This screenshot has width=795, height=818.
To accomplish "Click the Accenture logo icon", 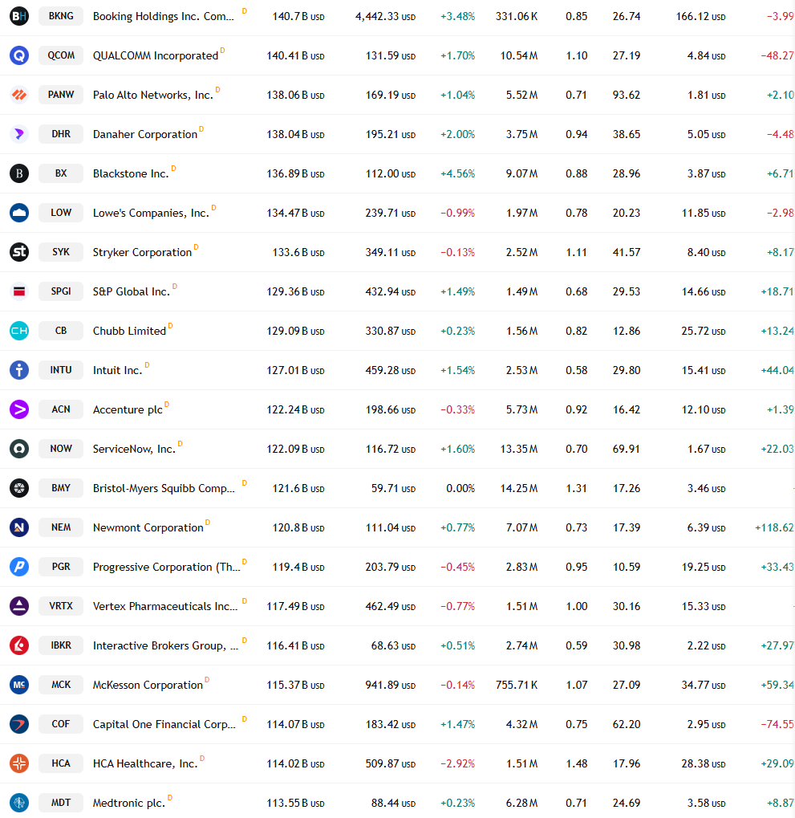I will (19, 409).
